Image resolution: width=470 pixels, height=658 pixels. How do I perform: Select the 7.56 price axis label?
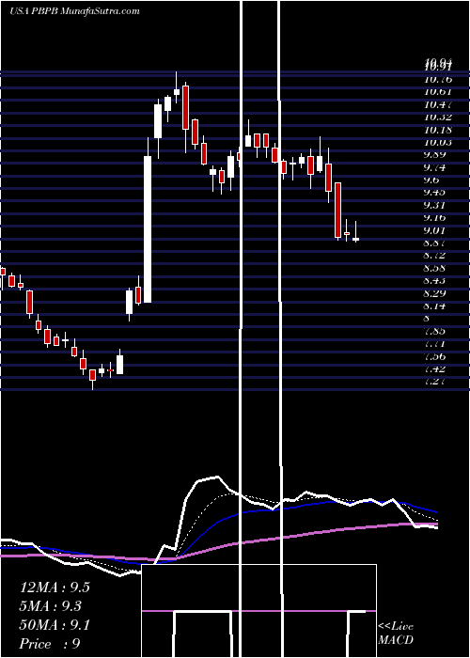pyautogui.click(x=435, y=356)
